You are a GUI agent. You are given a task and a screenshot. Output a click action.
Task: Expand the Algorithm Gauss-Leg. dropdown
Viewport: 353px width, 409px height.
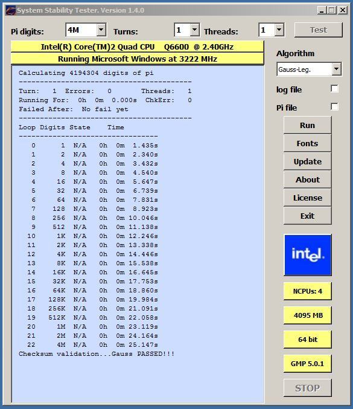pos(336,69)
